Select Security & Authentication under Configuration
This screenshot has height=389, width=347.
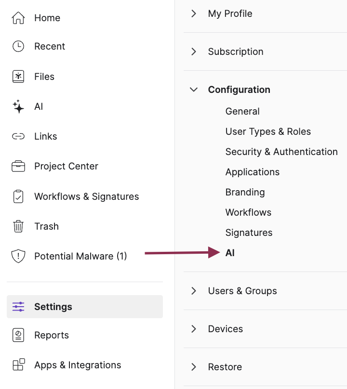[x=281, y=152]
